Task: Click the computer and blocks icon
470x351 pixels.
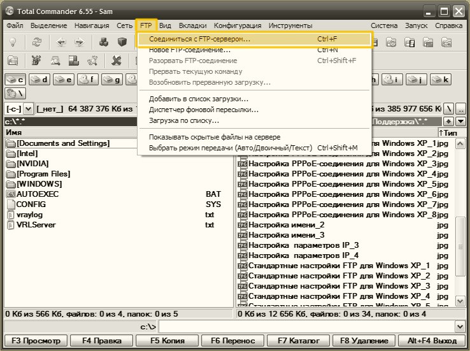Action: [x=73, y=61]
